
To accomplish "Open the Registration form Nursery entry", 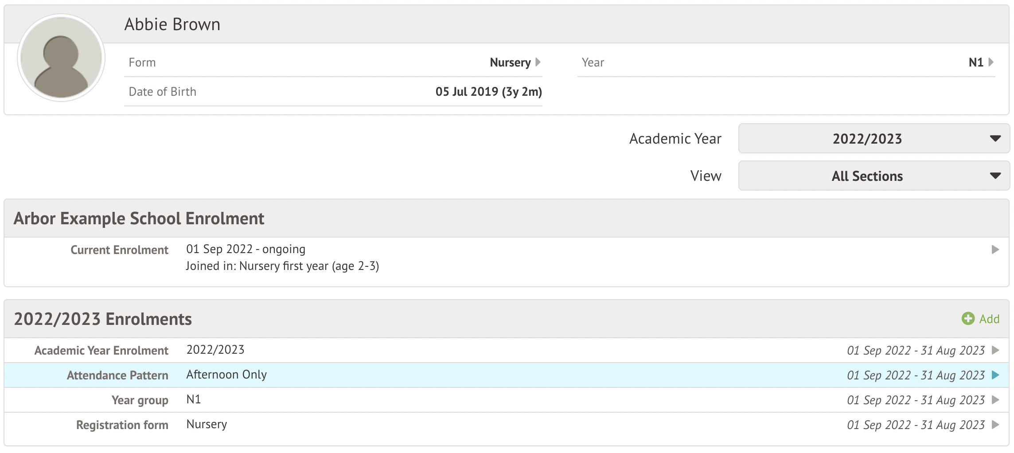I will click(207, 425).
